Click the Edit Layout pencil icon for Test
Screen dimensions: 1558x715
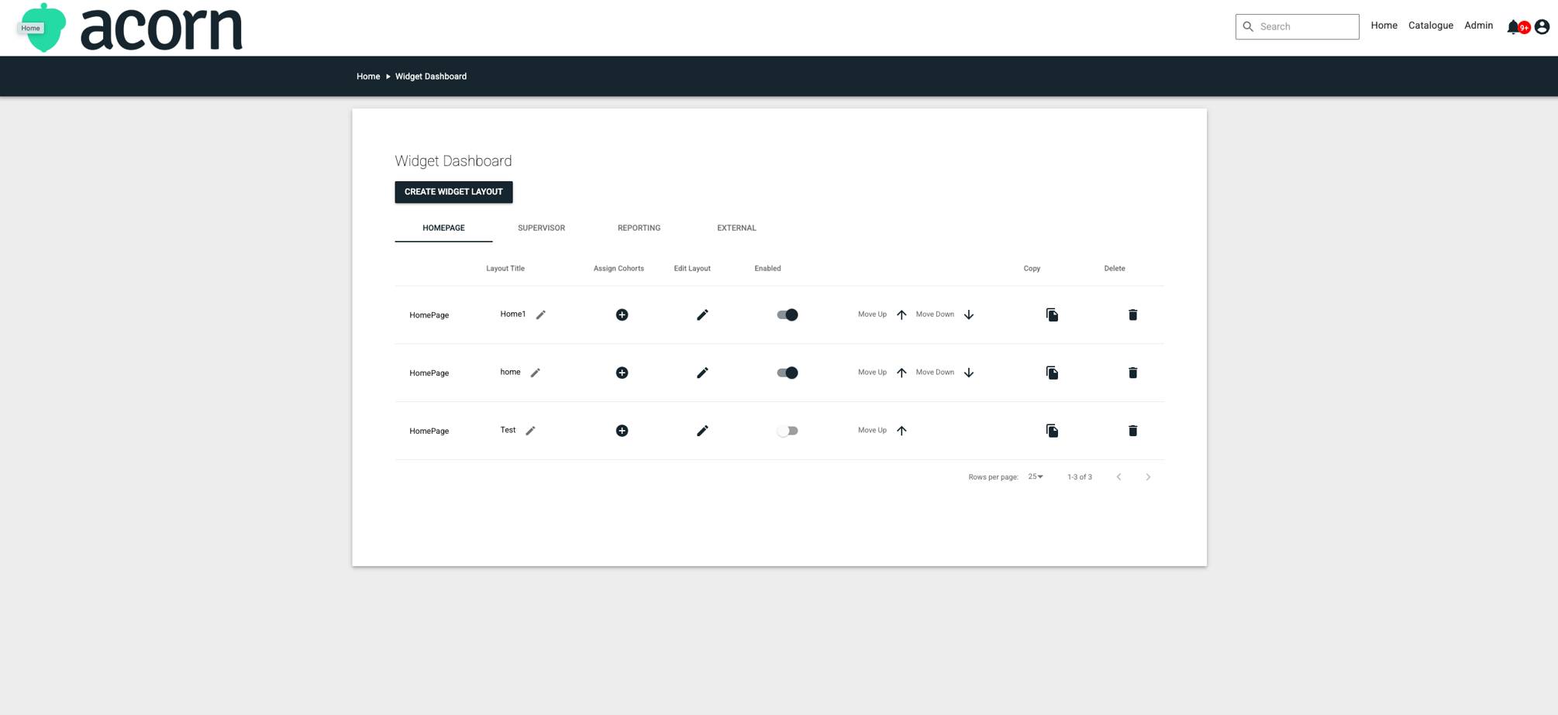(x=702, y=430)
